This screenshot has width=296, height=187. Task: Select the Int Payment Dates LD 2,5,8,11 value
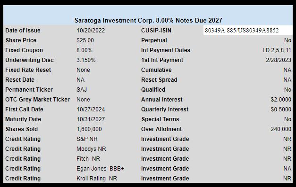pos(277,50)
